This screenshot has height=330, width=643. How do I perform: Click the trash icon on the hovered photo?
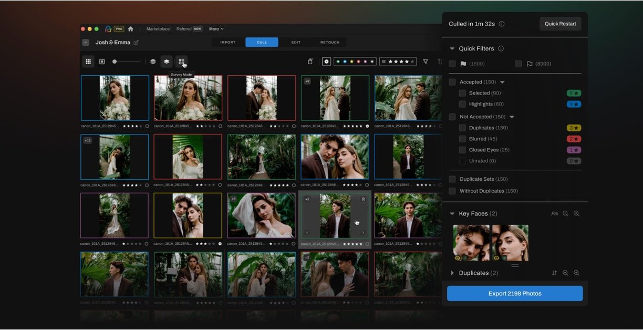click(x=363, y=199)
